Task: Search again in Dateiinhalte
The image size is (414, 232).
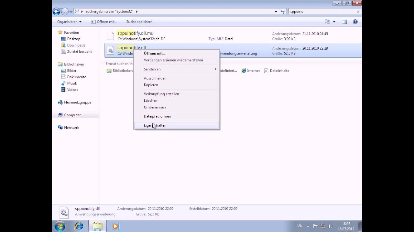Action: [277, 71]
